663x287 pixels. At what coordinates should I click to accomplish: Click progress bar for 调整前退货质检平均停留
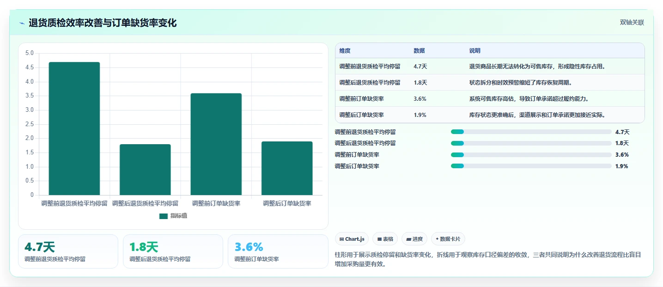531,132
